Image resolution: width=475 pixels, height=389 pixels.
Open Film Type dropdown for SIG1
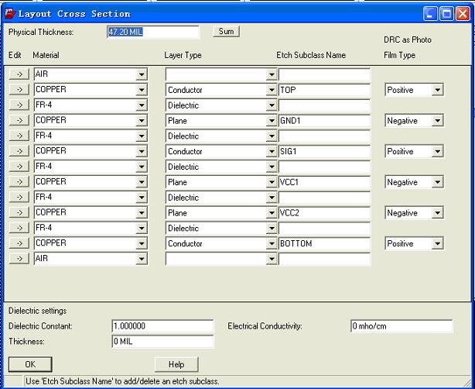point(437,151)
